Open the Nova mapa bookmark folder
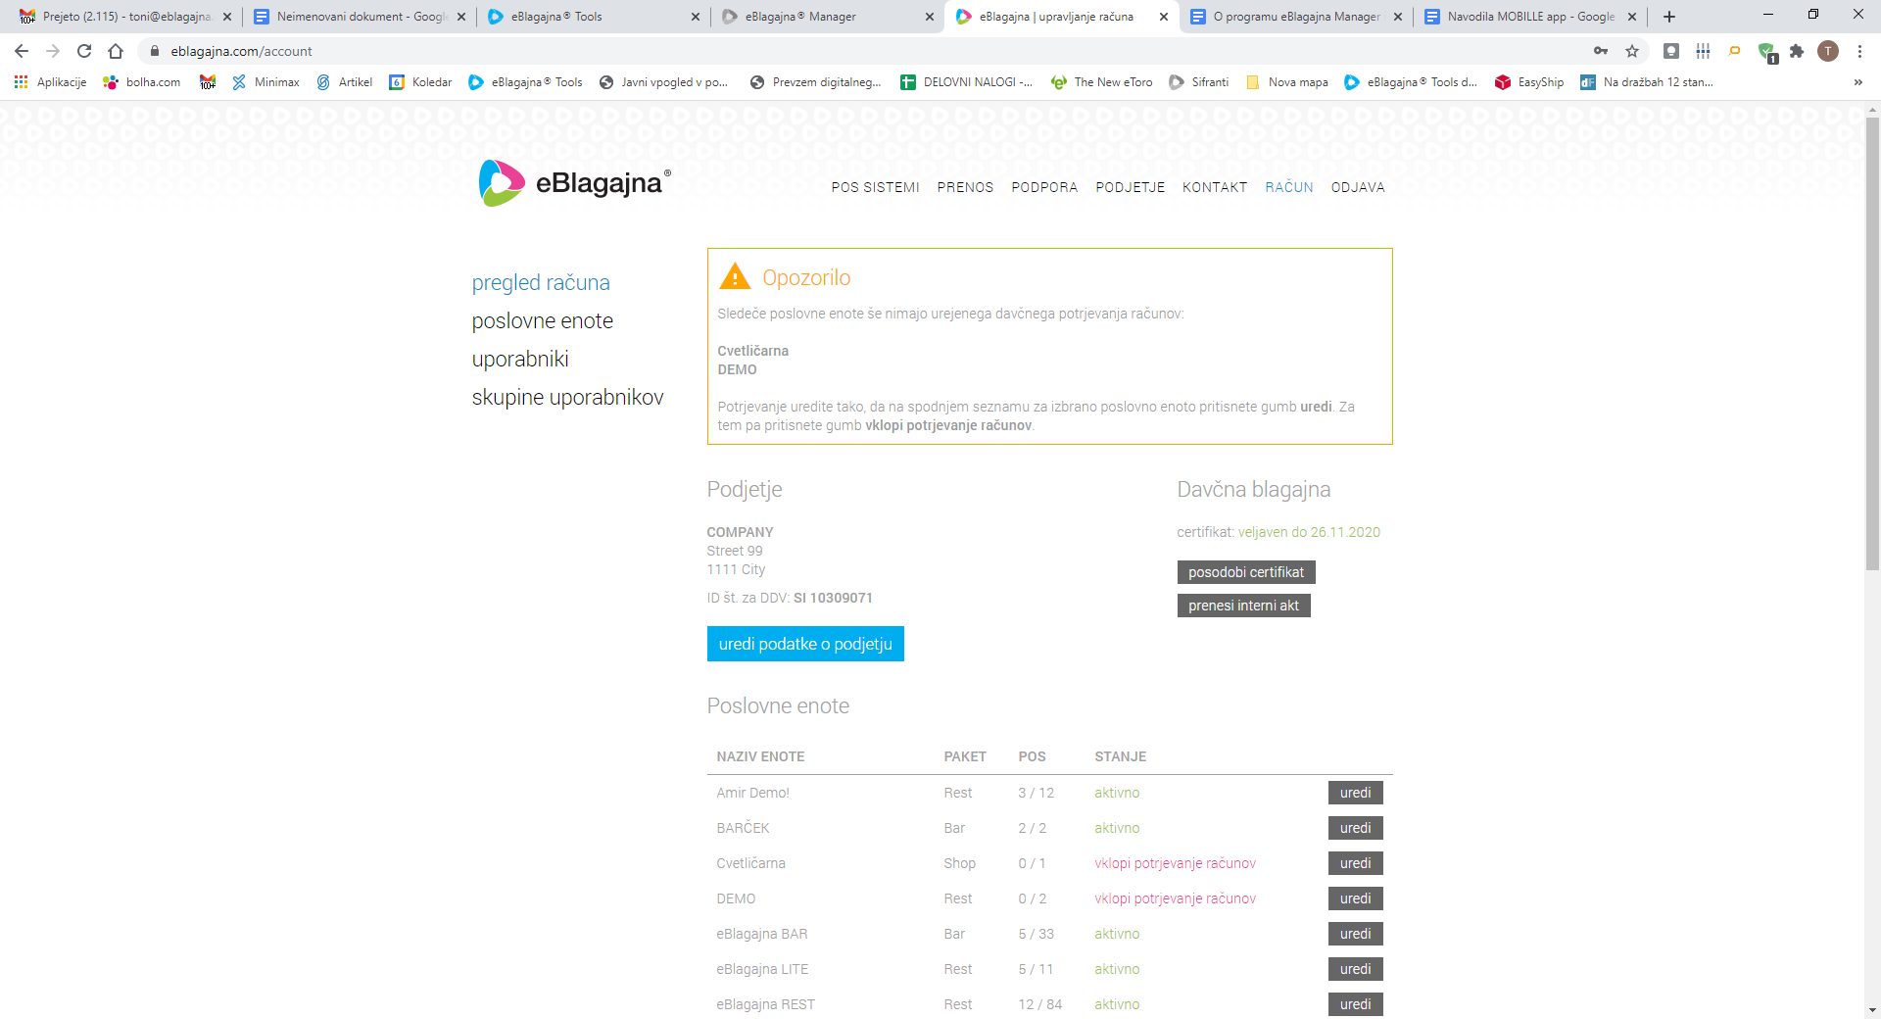Screen dimensions: 1881x1019 [x=1287, y=82]
